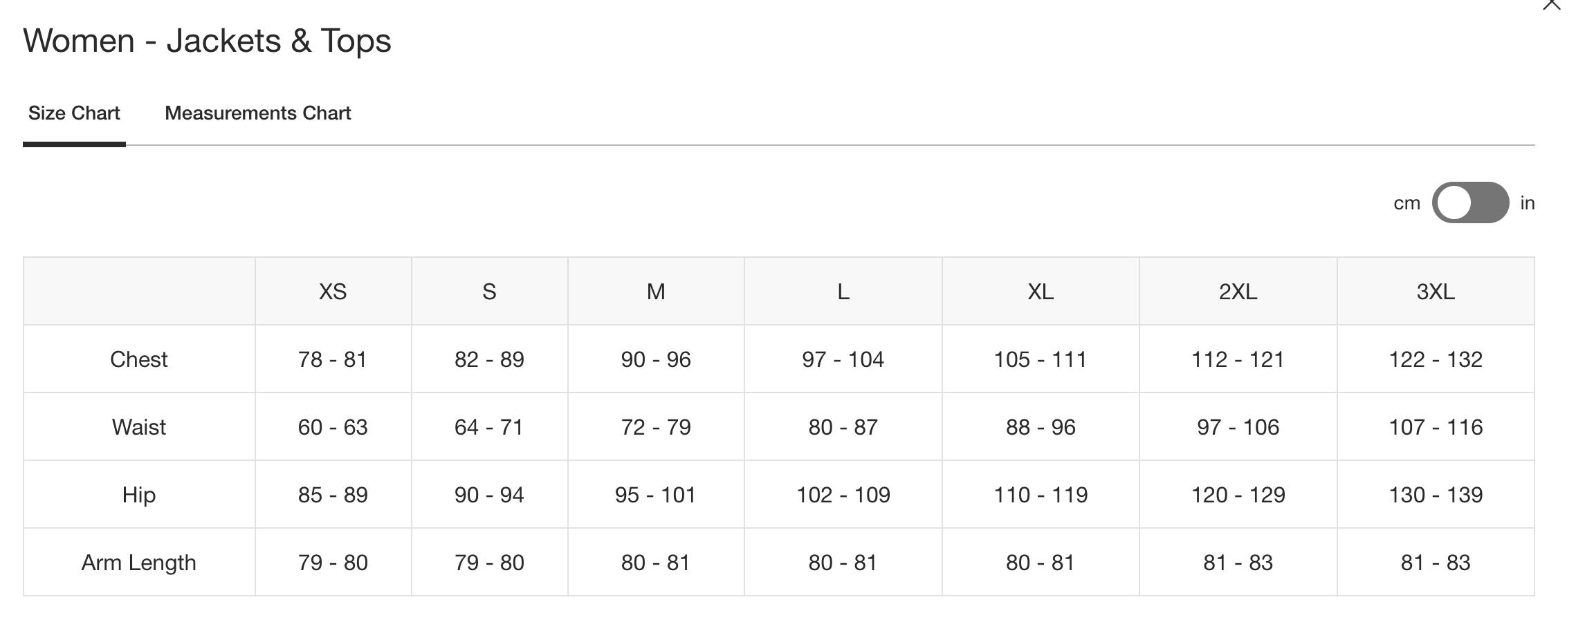Viewport: 1576px width, 633px height.
Task: Click the 3XL size column header
Action: [1436, 292]
